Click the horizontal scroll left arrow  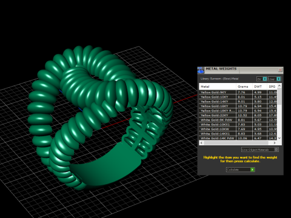pos(201,143)
